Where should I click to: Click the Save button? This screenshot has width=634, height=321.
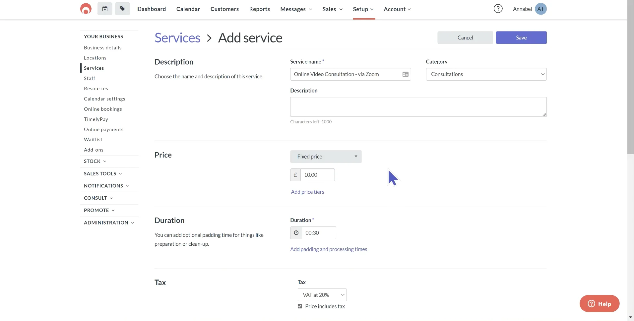coord(521,37)
